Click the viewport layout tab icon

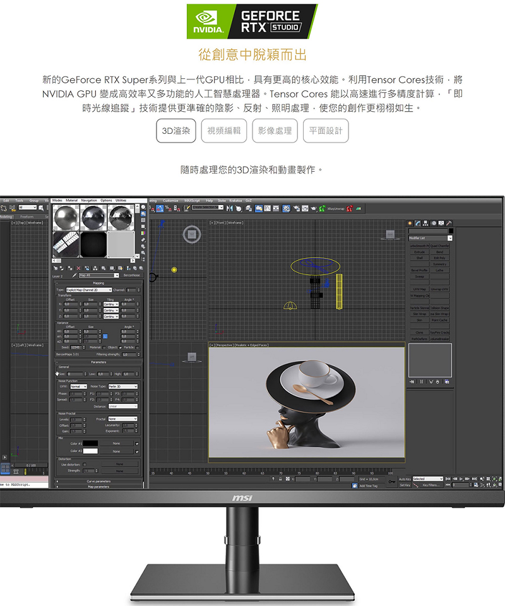coord(5,469)
